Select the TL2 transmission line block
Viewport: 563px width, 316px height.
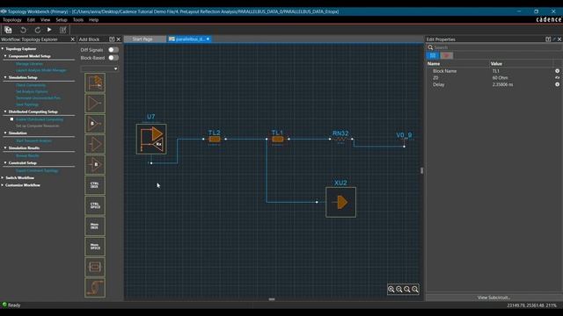[215, 139]
